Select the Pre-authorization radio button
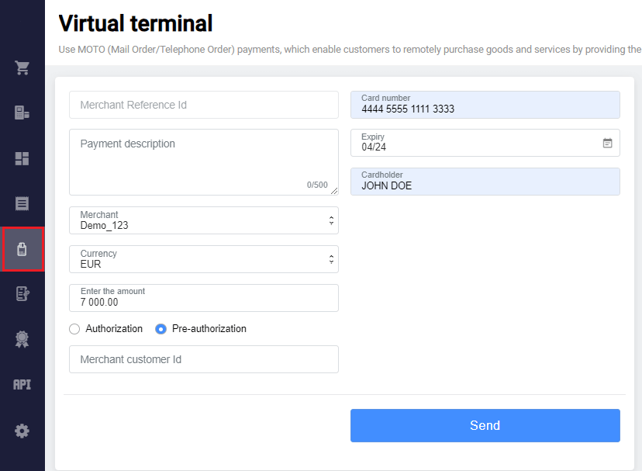The width and height of the screenshot is (642, 471). point(161,329)
